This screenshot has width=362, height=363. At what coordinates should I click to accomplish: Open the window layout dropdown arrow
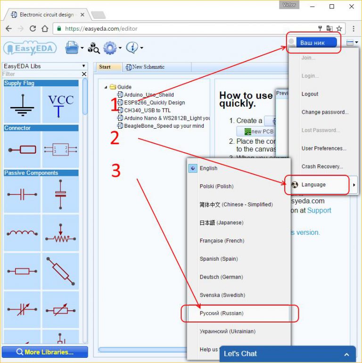(x=356, y=42)
